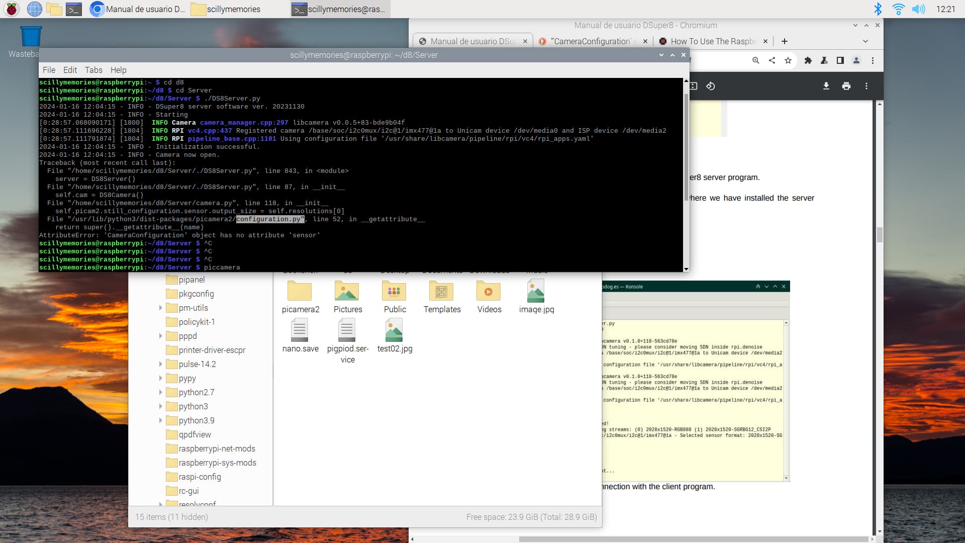Open the Chromium three-dot menu

(873, 60)
